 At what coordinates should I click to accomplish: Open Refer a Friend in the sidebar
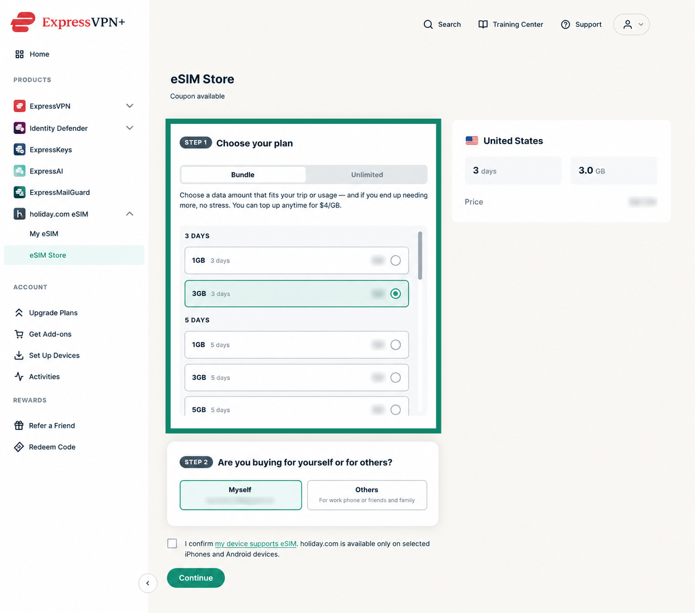point(52,426)
